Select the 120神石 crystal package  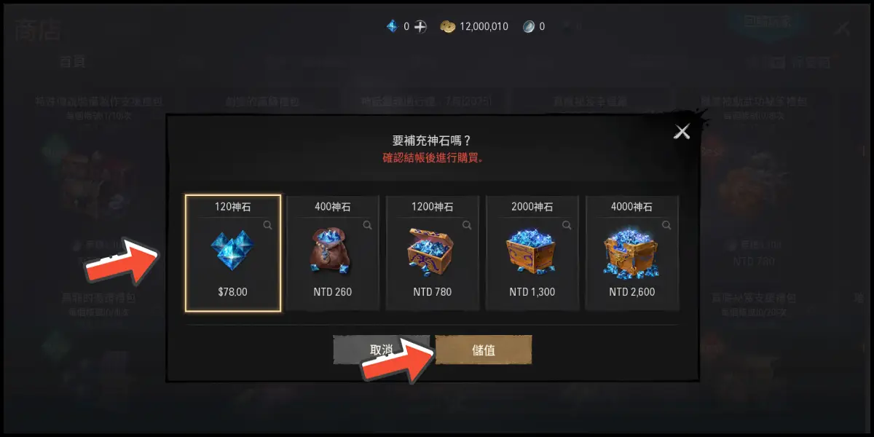tap(233, 253)
